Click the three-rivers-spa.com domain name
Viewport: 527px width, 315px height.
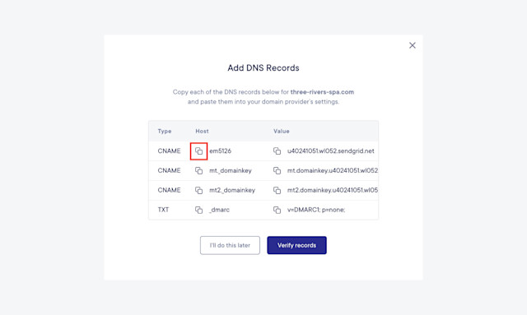click(x=322, y=91)
